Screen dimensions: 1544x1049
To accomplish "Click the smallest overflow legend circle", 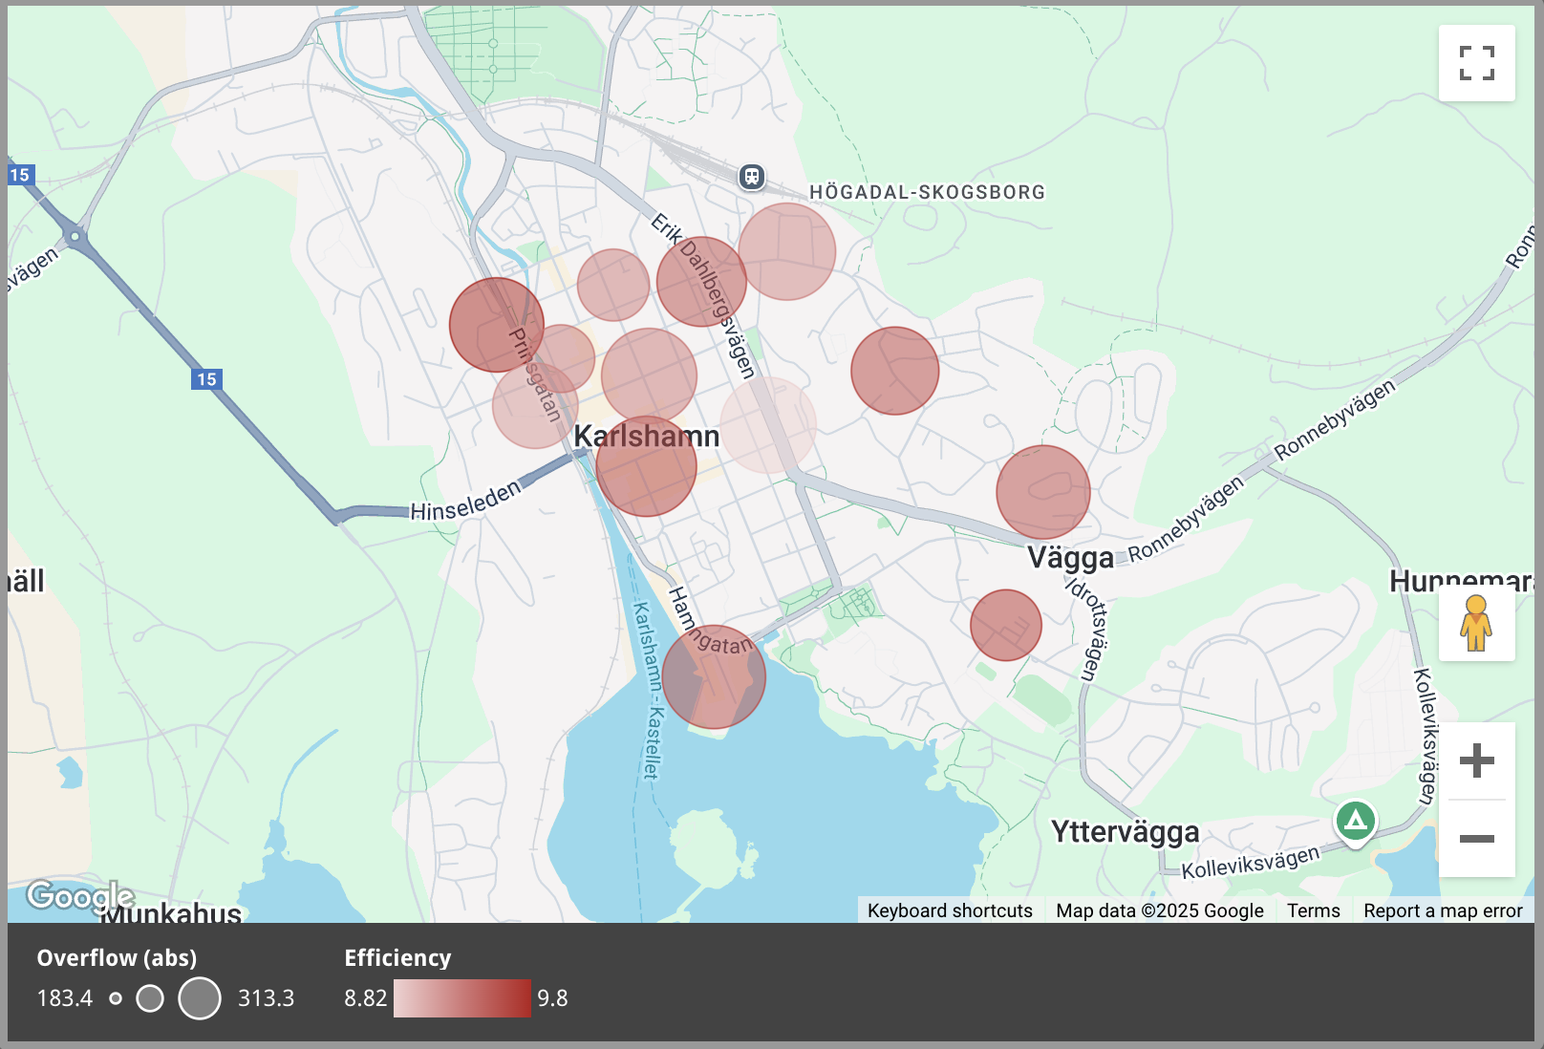I will click(116, 998).
